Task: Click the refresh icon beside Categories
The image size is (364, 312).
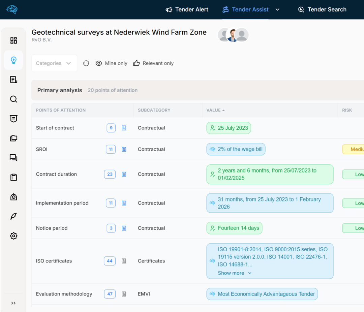Action: tap(86, 63)
